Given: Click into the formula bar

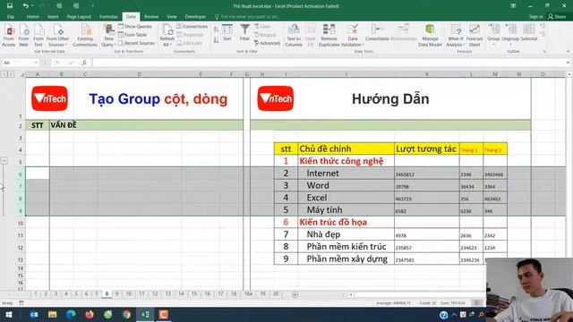Looking at the screenshot, I should pyautogui.click(x=329, y=63).
